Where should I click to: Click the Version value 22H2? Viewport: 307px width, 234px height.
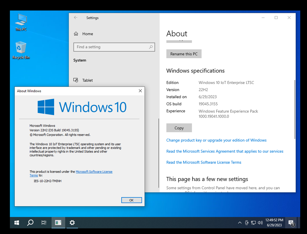point(203,90)
